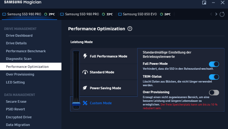Go to PSID Revert
Screen dimensions: 228x129
click(15, 109)
